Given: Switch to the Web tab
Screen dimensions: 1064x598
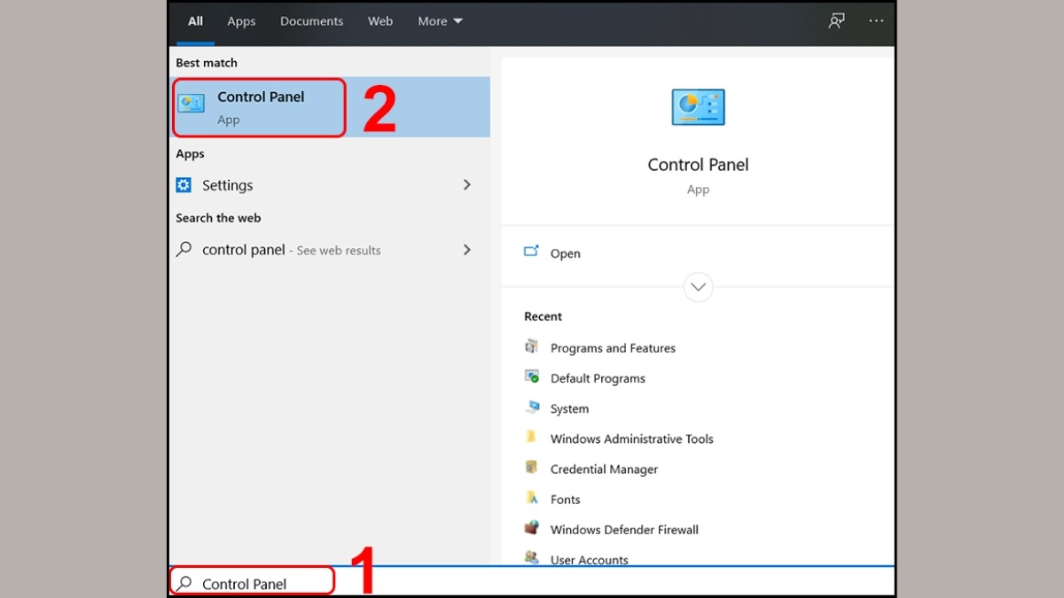Looking at the screenshot, I should [380, 21].
